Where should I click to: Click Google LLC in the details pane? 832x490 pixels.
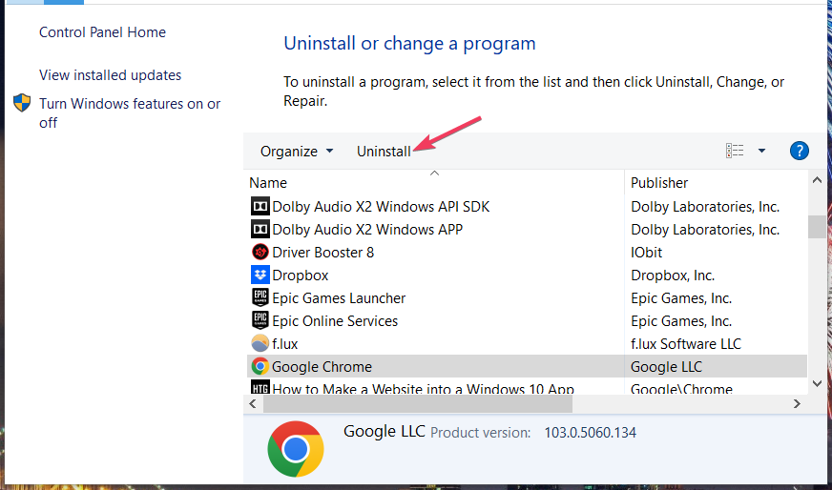(385, 431)
